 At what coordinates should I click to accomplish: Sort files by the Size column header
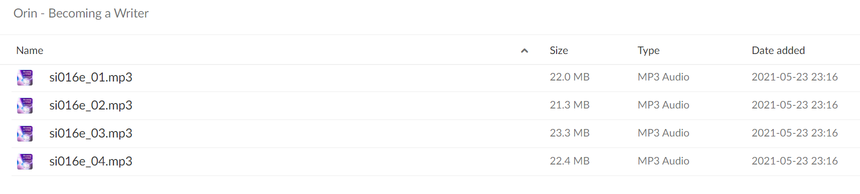(x=559, y=50)
